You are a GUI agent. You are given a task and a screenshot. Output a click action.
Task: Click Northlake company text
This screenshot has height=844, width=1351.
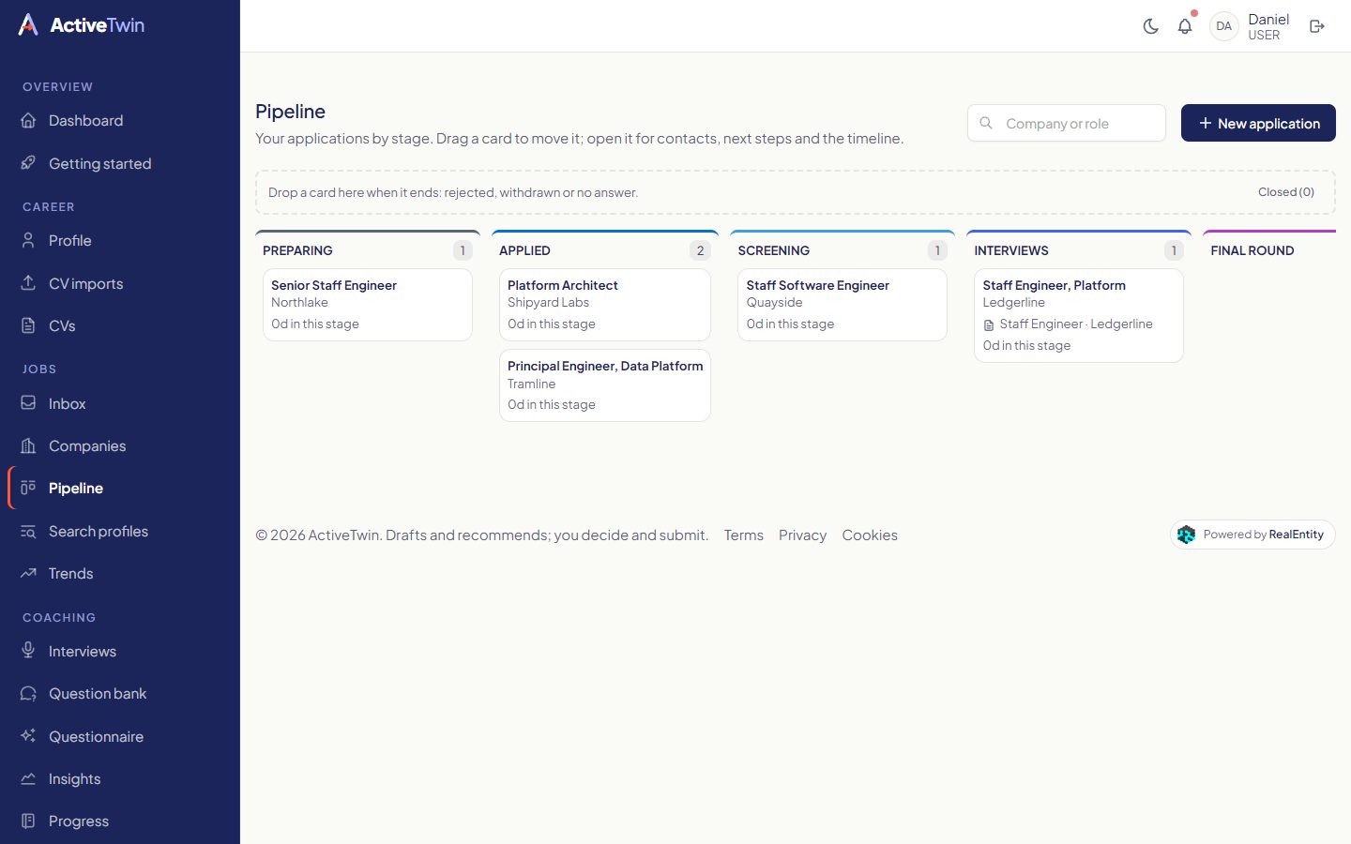coord(299,303)
